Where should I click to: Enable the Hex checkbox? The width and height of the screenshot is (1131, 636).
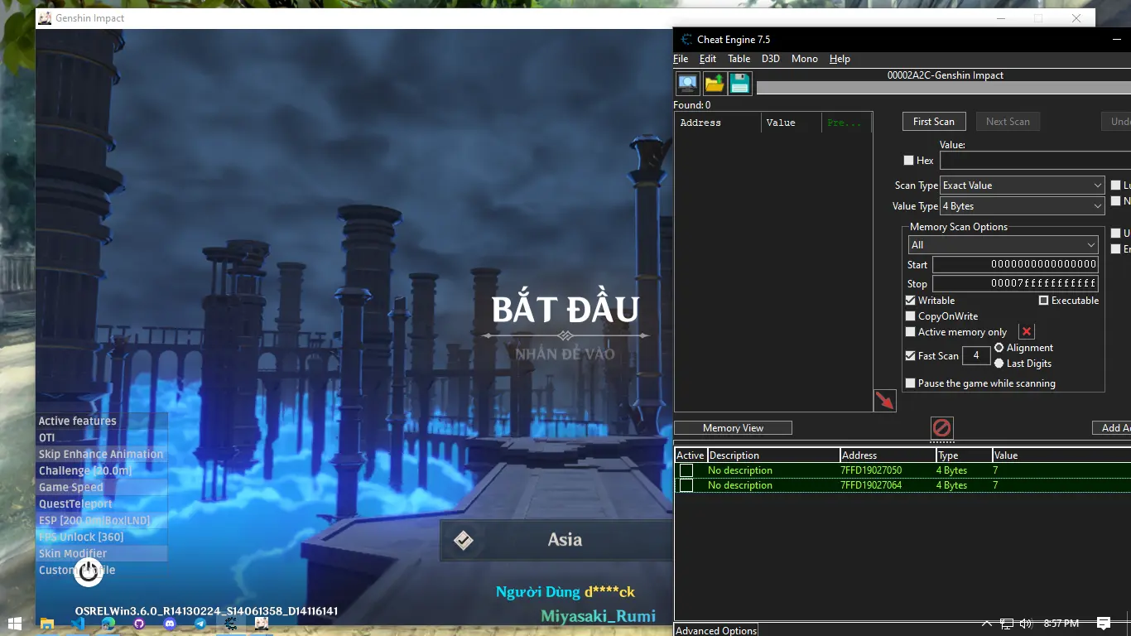(909, 161)
